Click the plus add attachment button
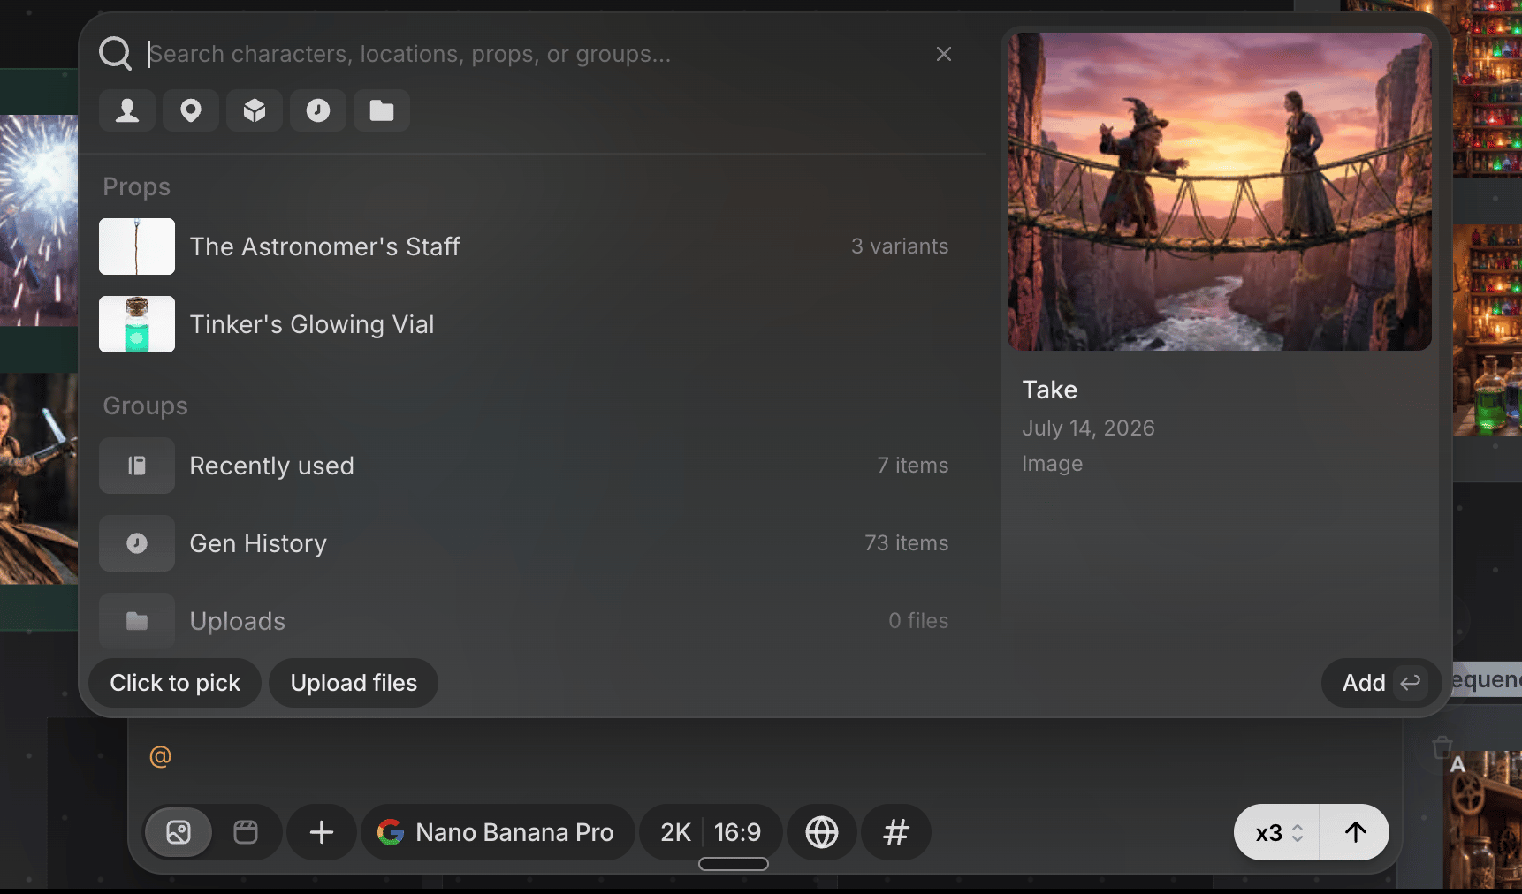This screenshot has height=894, width=1522. tap(322, 832)
